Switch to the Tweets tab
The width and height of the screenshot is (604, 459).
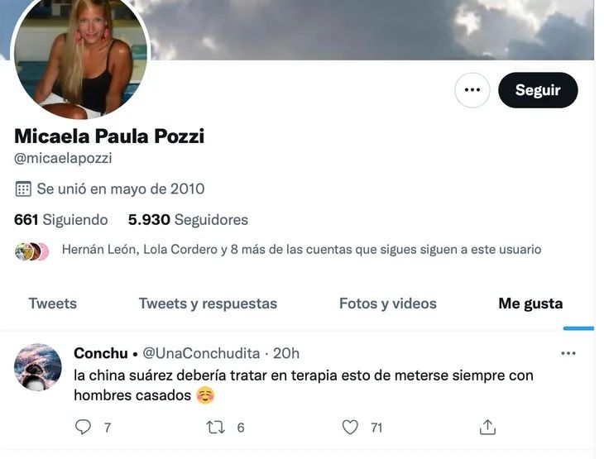click(53, 304)
